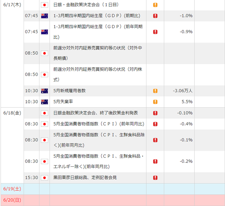Click the 10:30 time for 5月失業率
The image size is (225, 206).
coord(32,102)
